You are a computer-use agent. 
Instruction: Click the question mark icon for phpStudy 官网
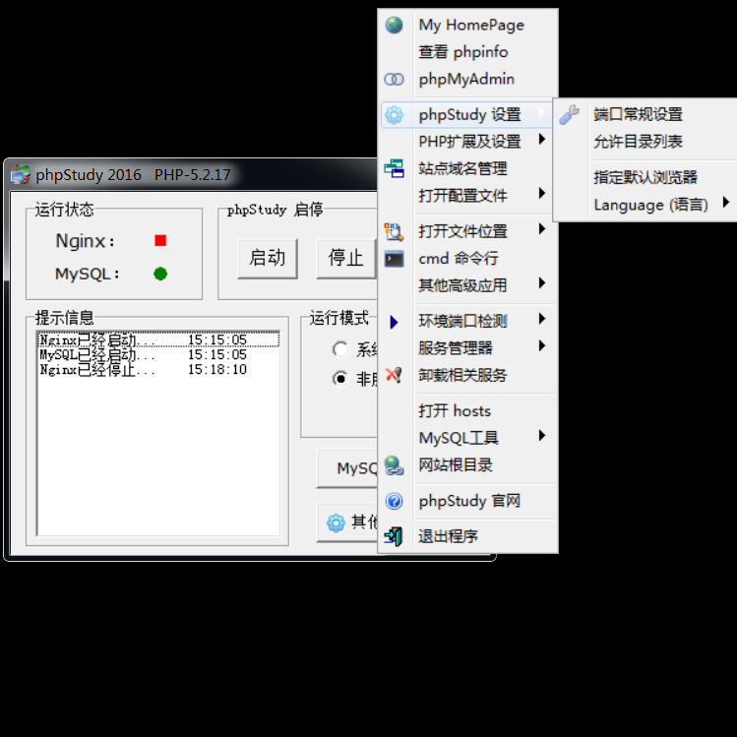(394, 501)
